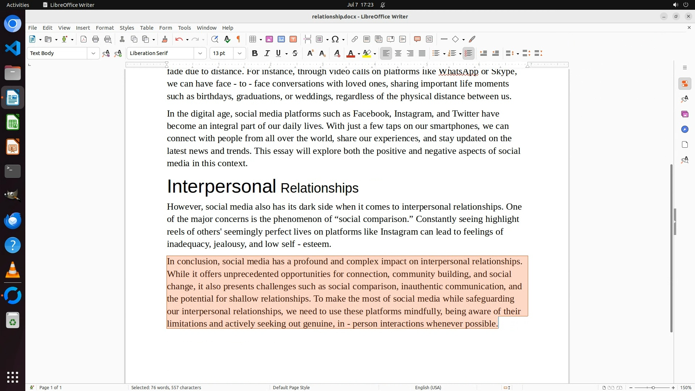695x391 pixels.
Task: Click the Print document icon
Action: [96, 39]
